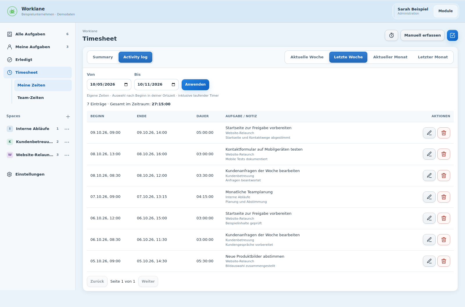The image size is (465, 307).
Task: Edit the 06.10.26 12:00 Startseite entry
Action: (429, 218)
